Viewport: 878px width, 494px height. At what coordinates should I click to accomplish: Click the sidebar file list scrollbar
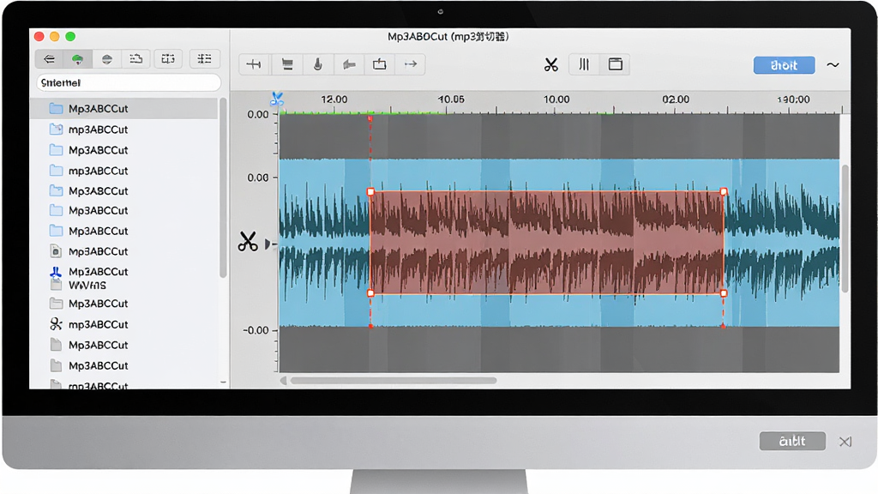pos(223,188)
